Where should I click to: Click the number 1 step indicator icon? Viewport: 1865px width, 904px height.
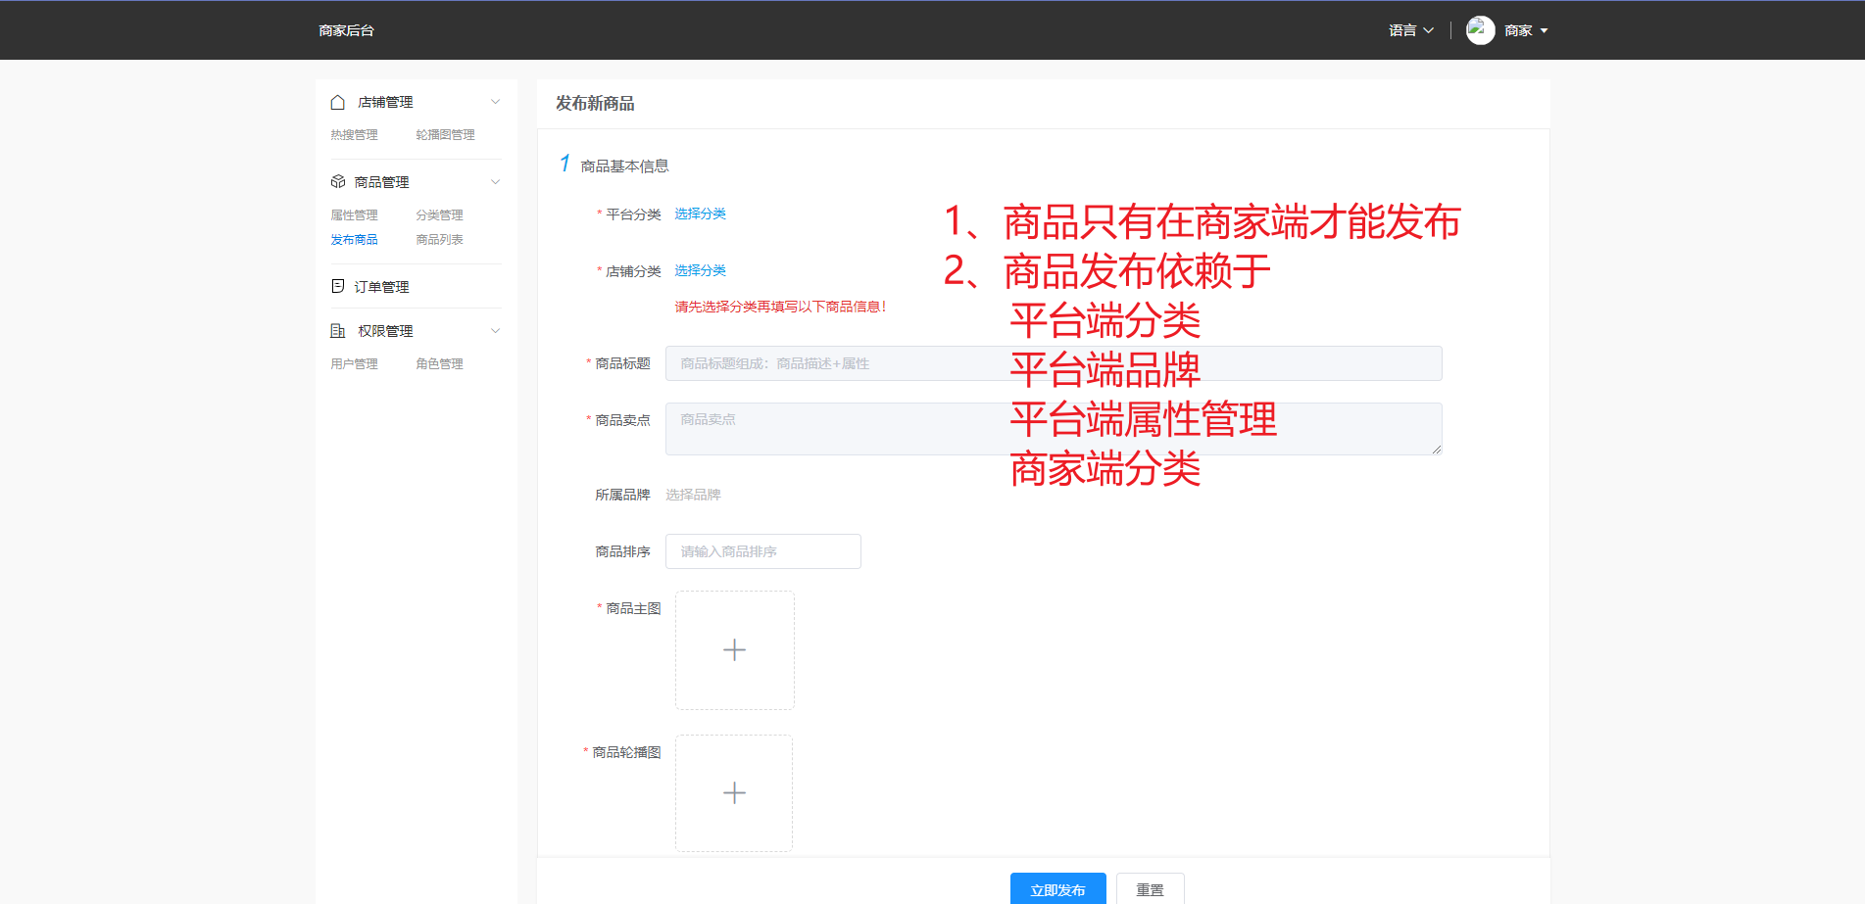pyautogui.click(x=564, y=164)
